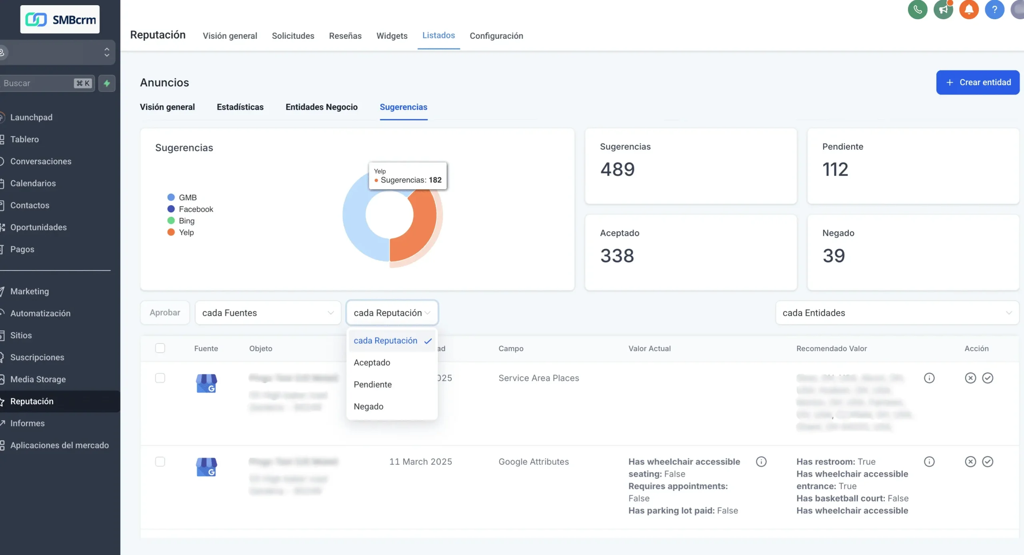
Task: Check the Google Attributes row checkbox
Action: point(160,461)
